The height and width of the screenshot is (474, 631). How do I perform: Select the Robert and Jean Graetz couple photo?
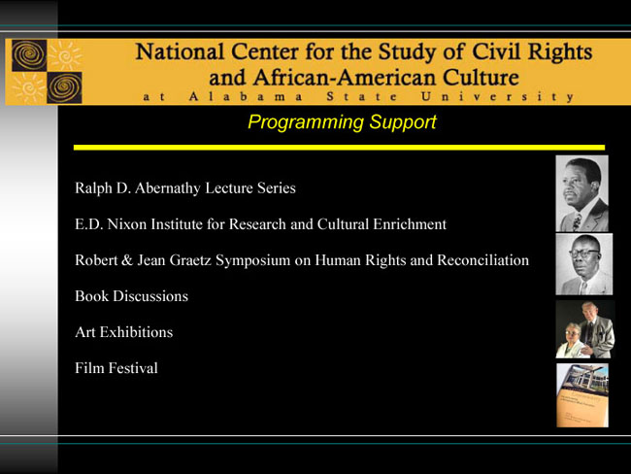[585, 329]
